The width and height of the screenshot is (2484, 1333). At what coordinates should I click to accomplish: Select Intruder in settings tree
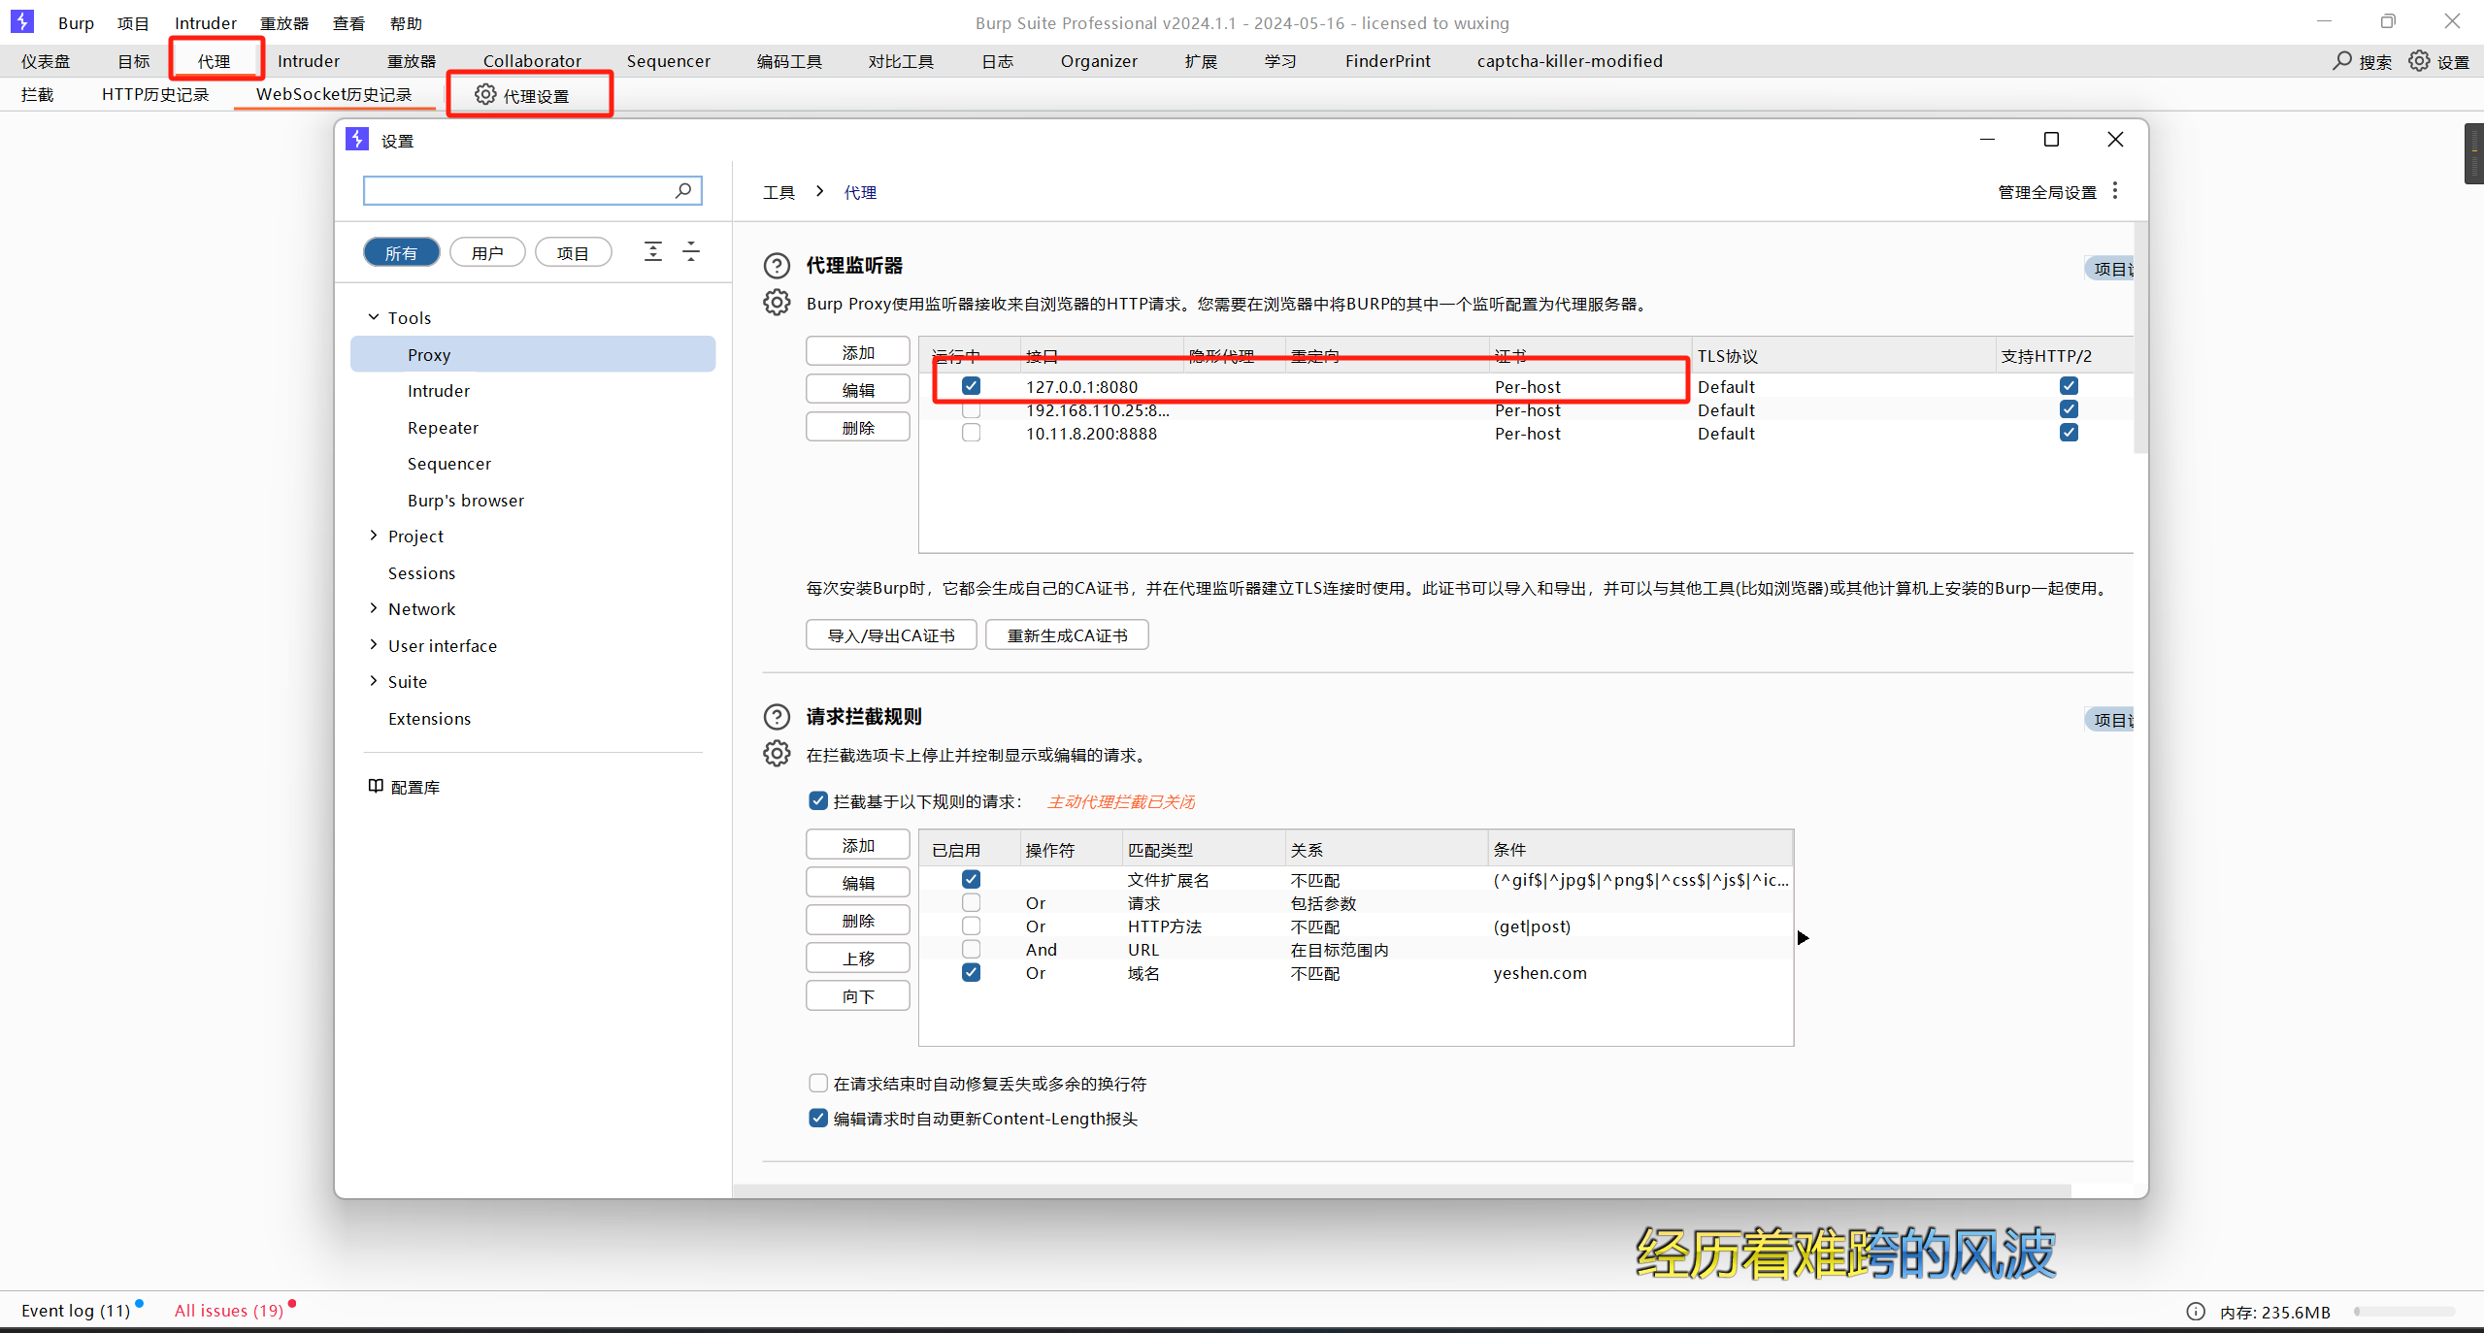pos(439,391)
